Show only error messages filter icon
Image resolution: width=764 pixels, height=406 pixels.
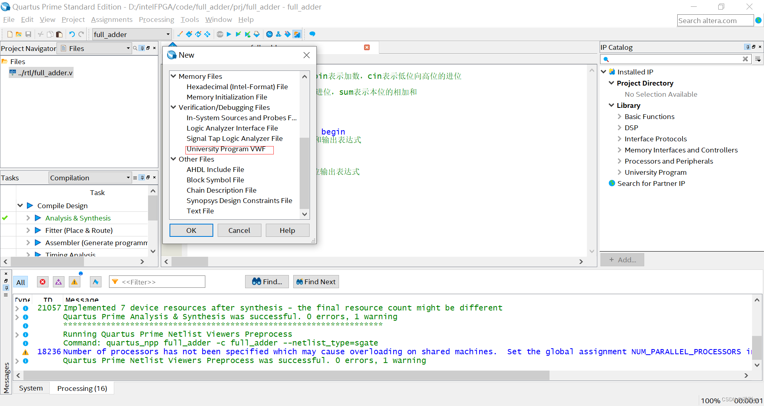coord(43,282)
